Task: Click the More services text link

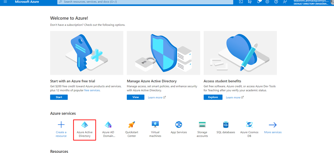Action: tap(273, 132)
